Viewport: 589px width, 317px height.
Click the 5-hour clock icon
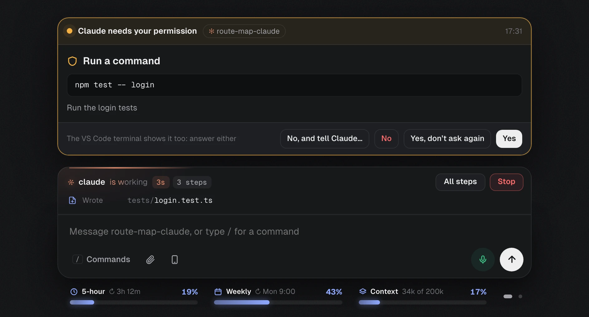coord(74,292)
